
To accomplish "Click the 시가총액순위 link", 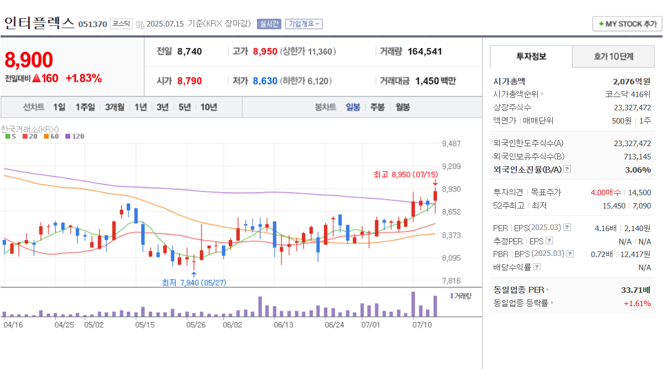I will (516, 94).
